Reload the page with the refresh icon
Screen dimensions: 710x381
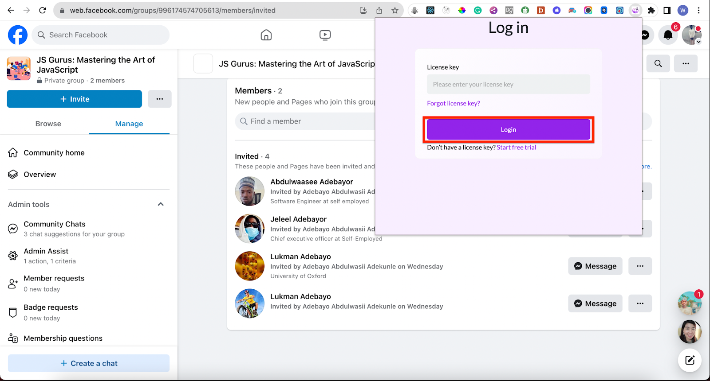(43, 10)
